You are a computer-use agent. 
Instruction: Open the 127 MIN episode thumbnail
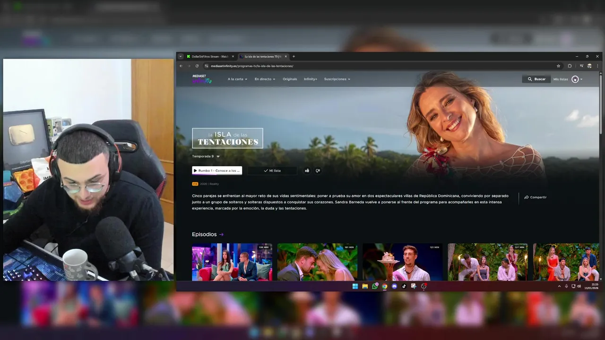(488, 262)
